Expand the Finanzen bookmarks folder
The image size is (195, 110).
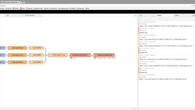pyautogui.click(x=80, y=9)
